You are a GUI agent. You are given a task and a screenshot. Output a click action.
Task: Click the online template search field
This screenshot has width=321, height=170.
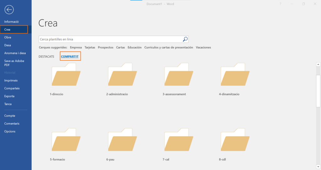pos(110,39)
